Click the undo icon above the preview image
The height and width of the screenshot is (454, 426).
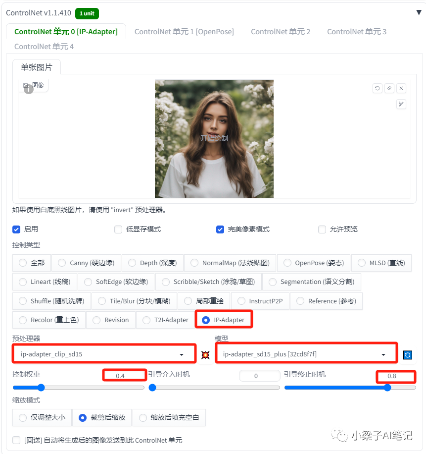tap(378, 88)
